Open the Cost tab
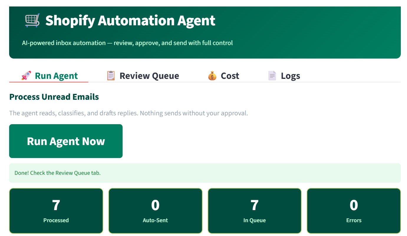407x236 pixels. [x=223, y=76]
